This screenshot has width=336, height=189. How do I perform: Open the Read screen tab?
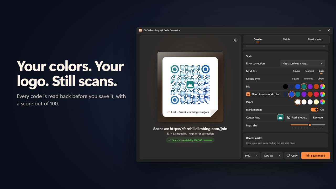[x=315, y=39]
